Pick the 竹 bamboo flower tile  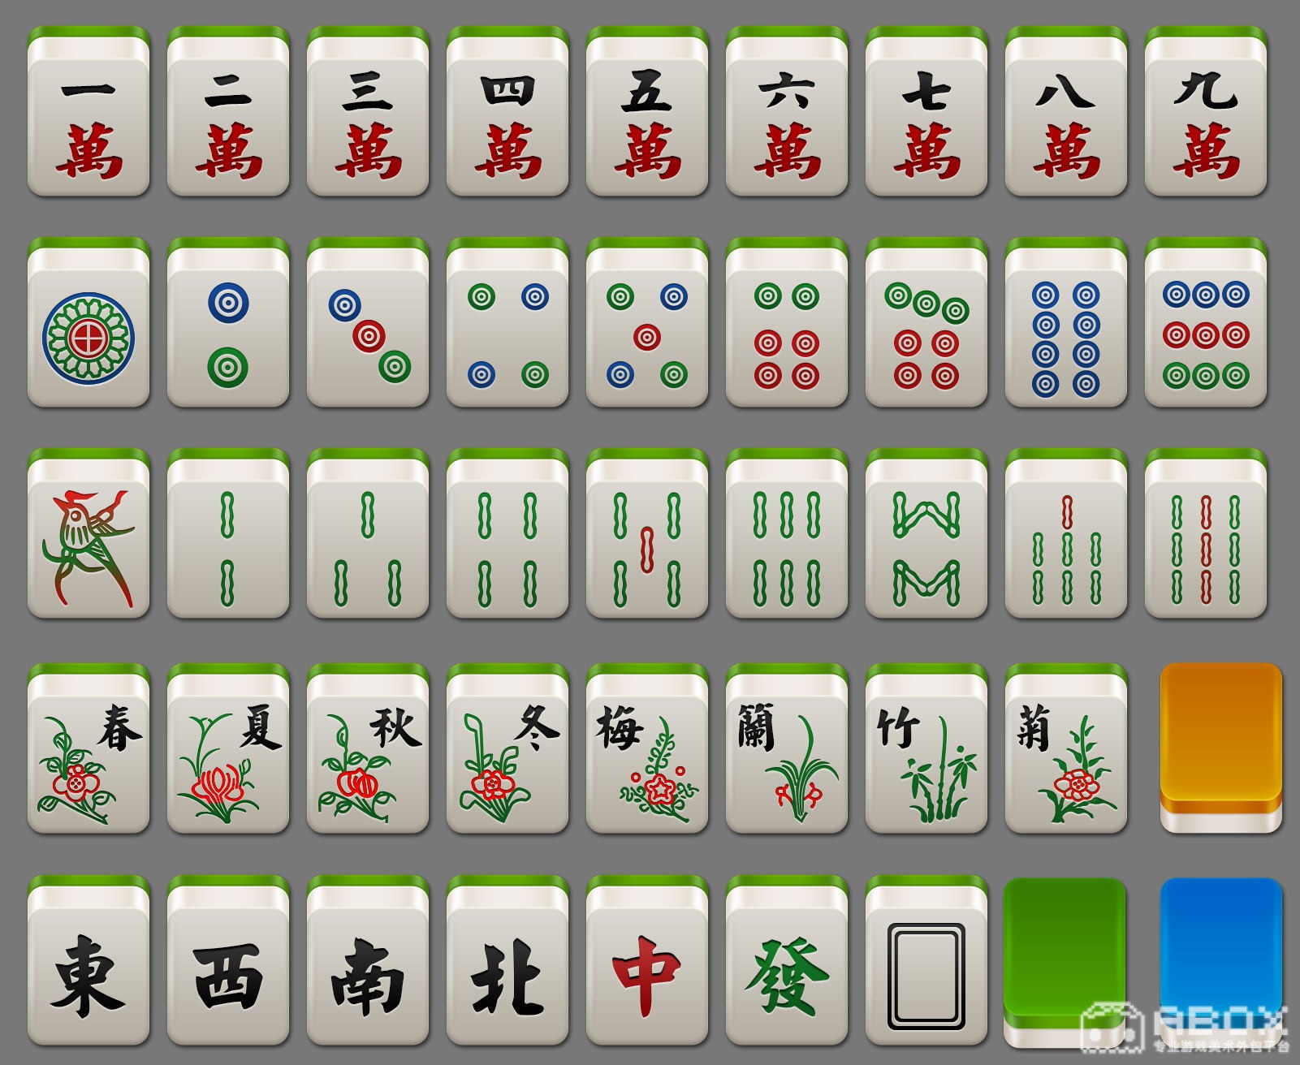coord(926,748)
